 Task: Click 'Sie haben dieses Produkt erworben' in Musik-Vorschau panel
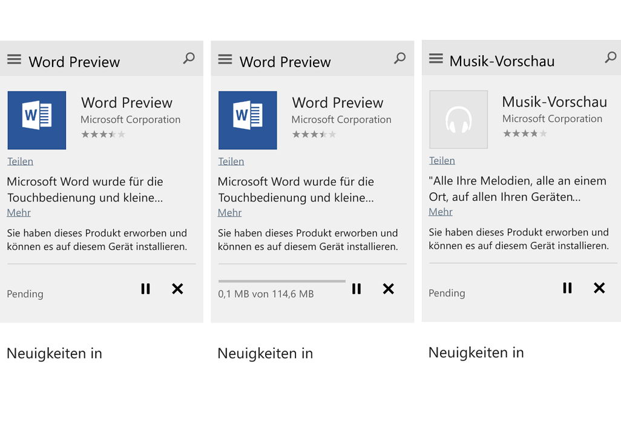click(x=519, y=239)
